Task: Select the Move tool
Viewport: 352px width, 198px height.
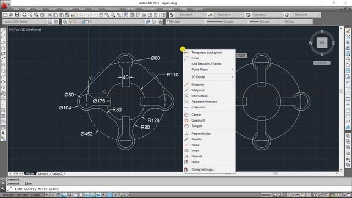Action: coord(348,59)
